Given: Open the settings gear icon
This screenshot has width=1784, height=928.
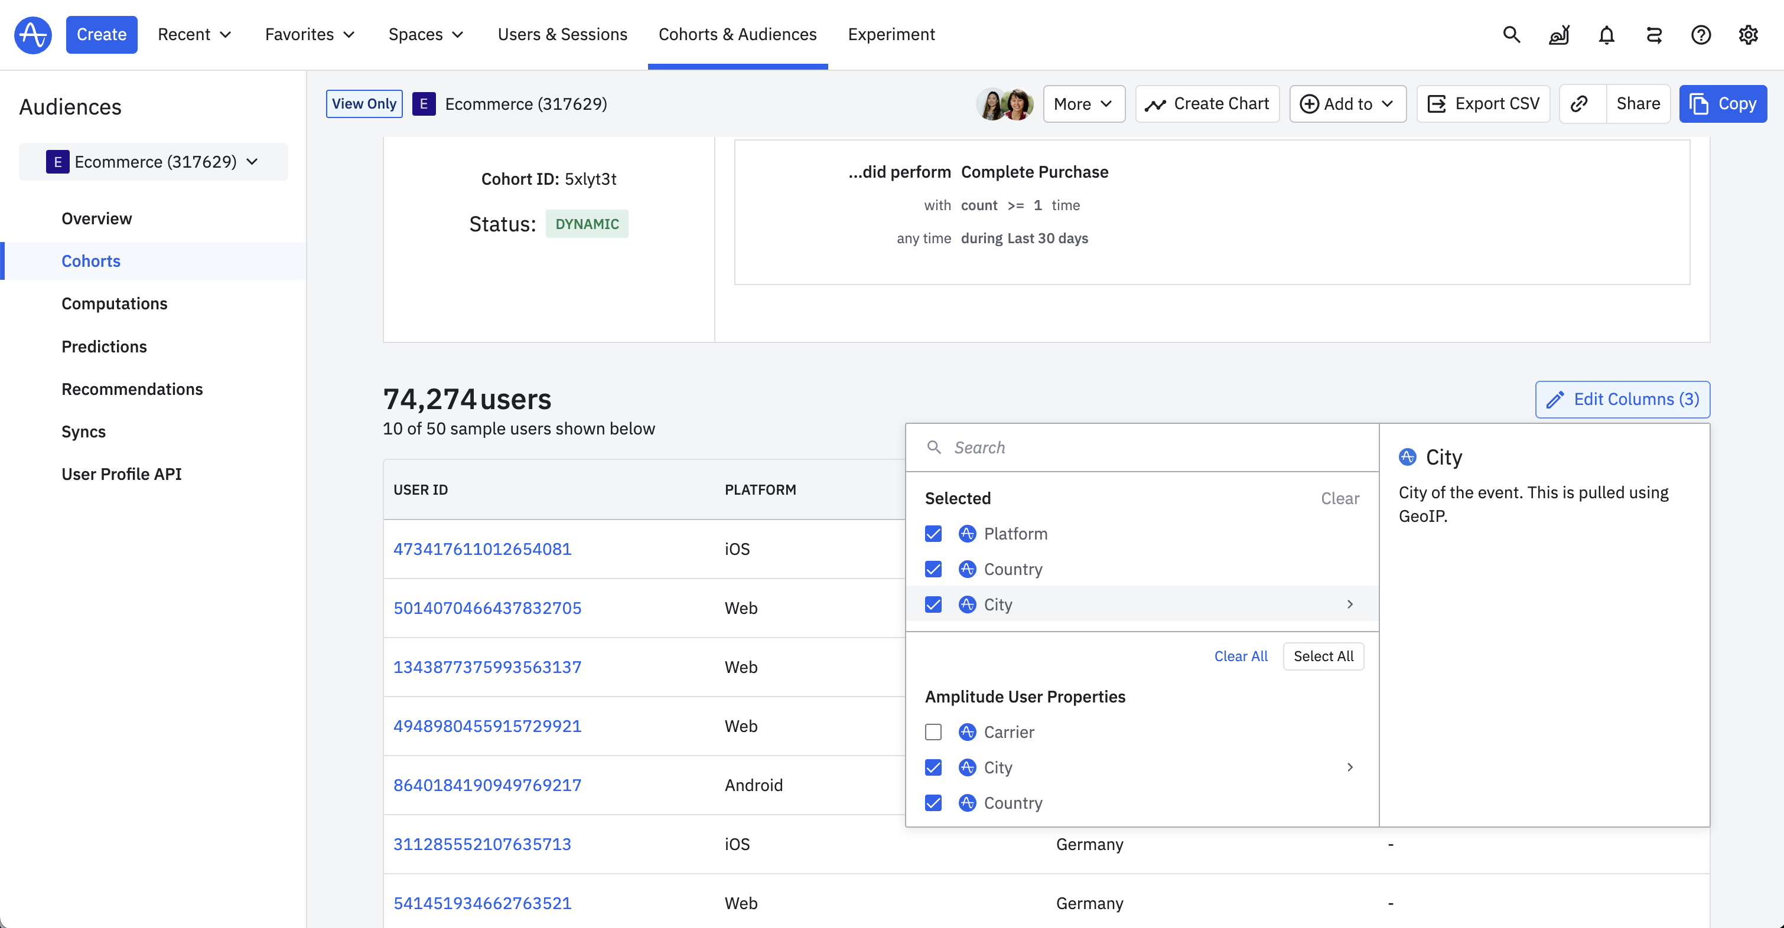Looking at the screenshot, I should pos(1748,35).
